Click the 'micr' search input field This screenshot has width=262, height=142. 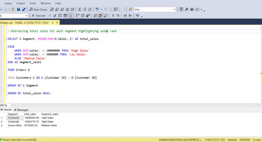153,10
